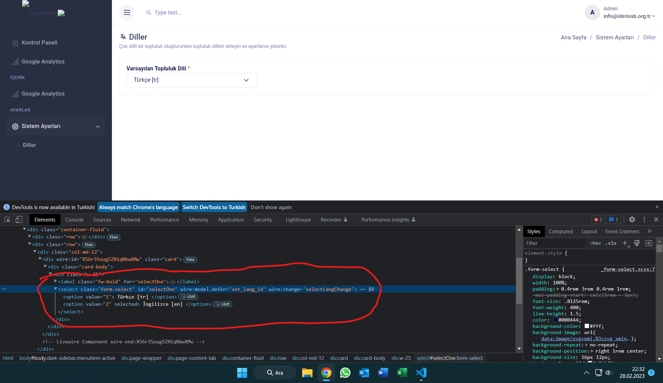Screen dimensions: 663x383
Task: Open DevTools settings gear
Action: pos(632,219)
